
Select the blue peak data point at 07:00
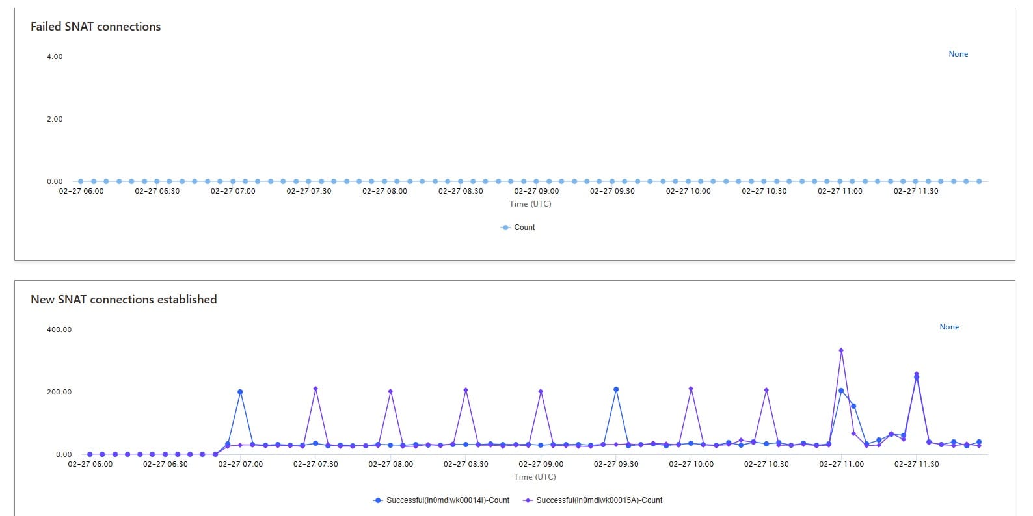(x=240, y=392)
